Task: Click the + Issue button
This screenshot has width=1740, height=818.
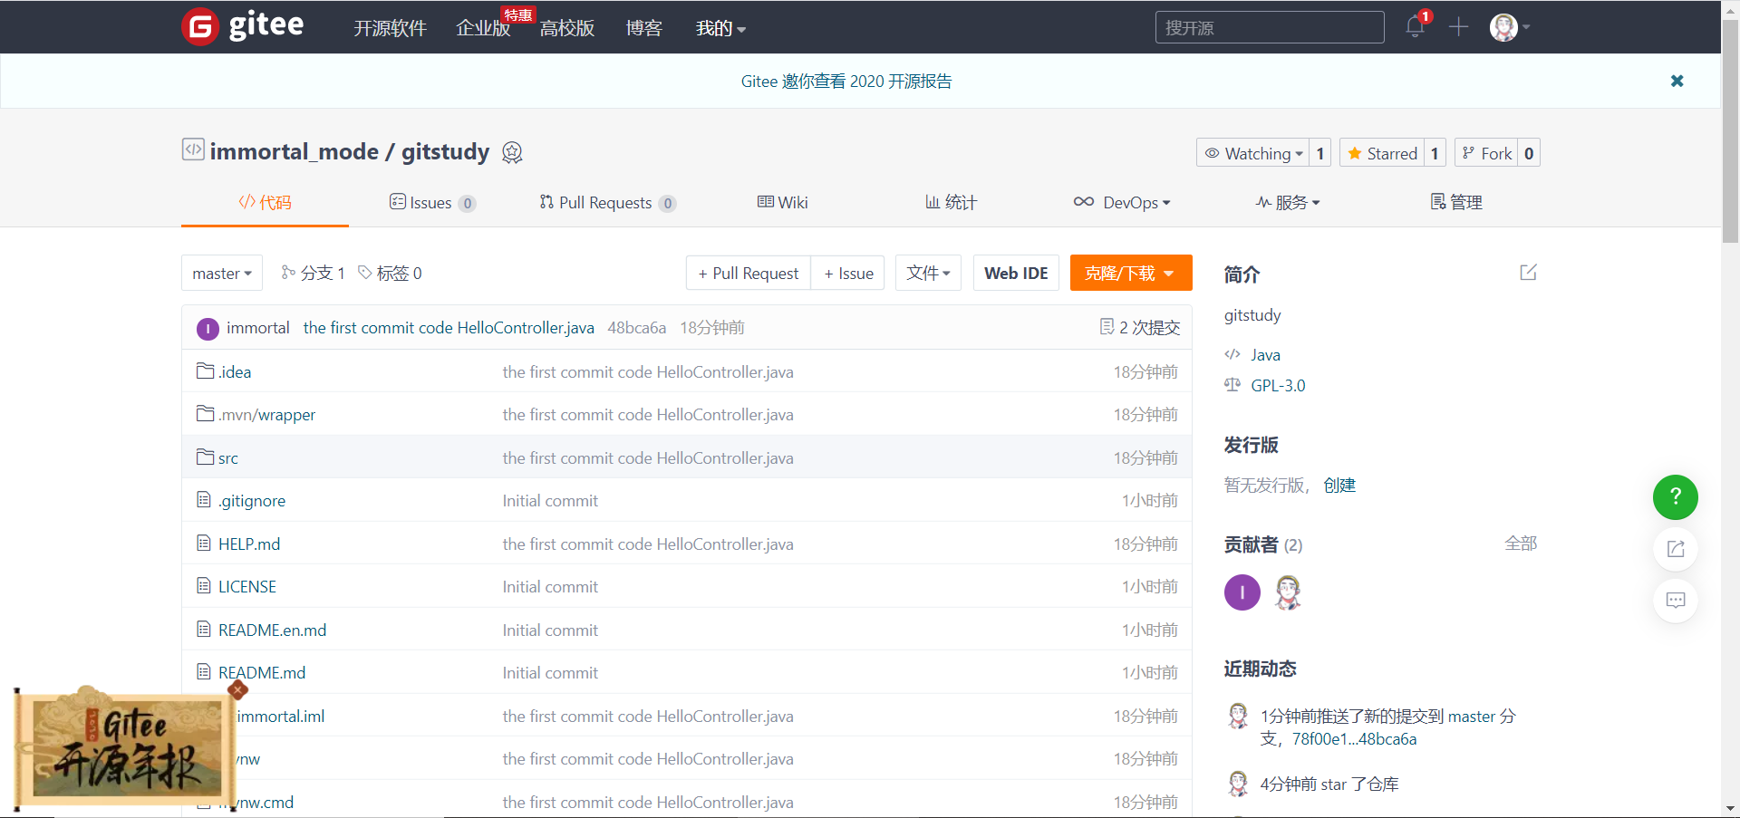Action: [x=848, y=273]
